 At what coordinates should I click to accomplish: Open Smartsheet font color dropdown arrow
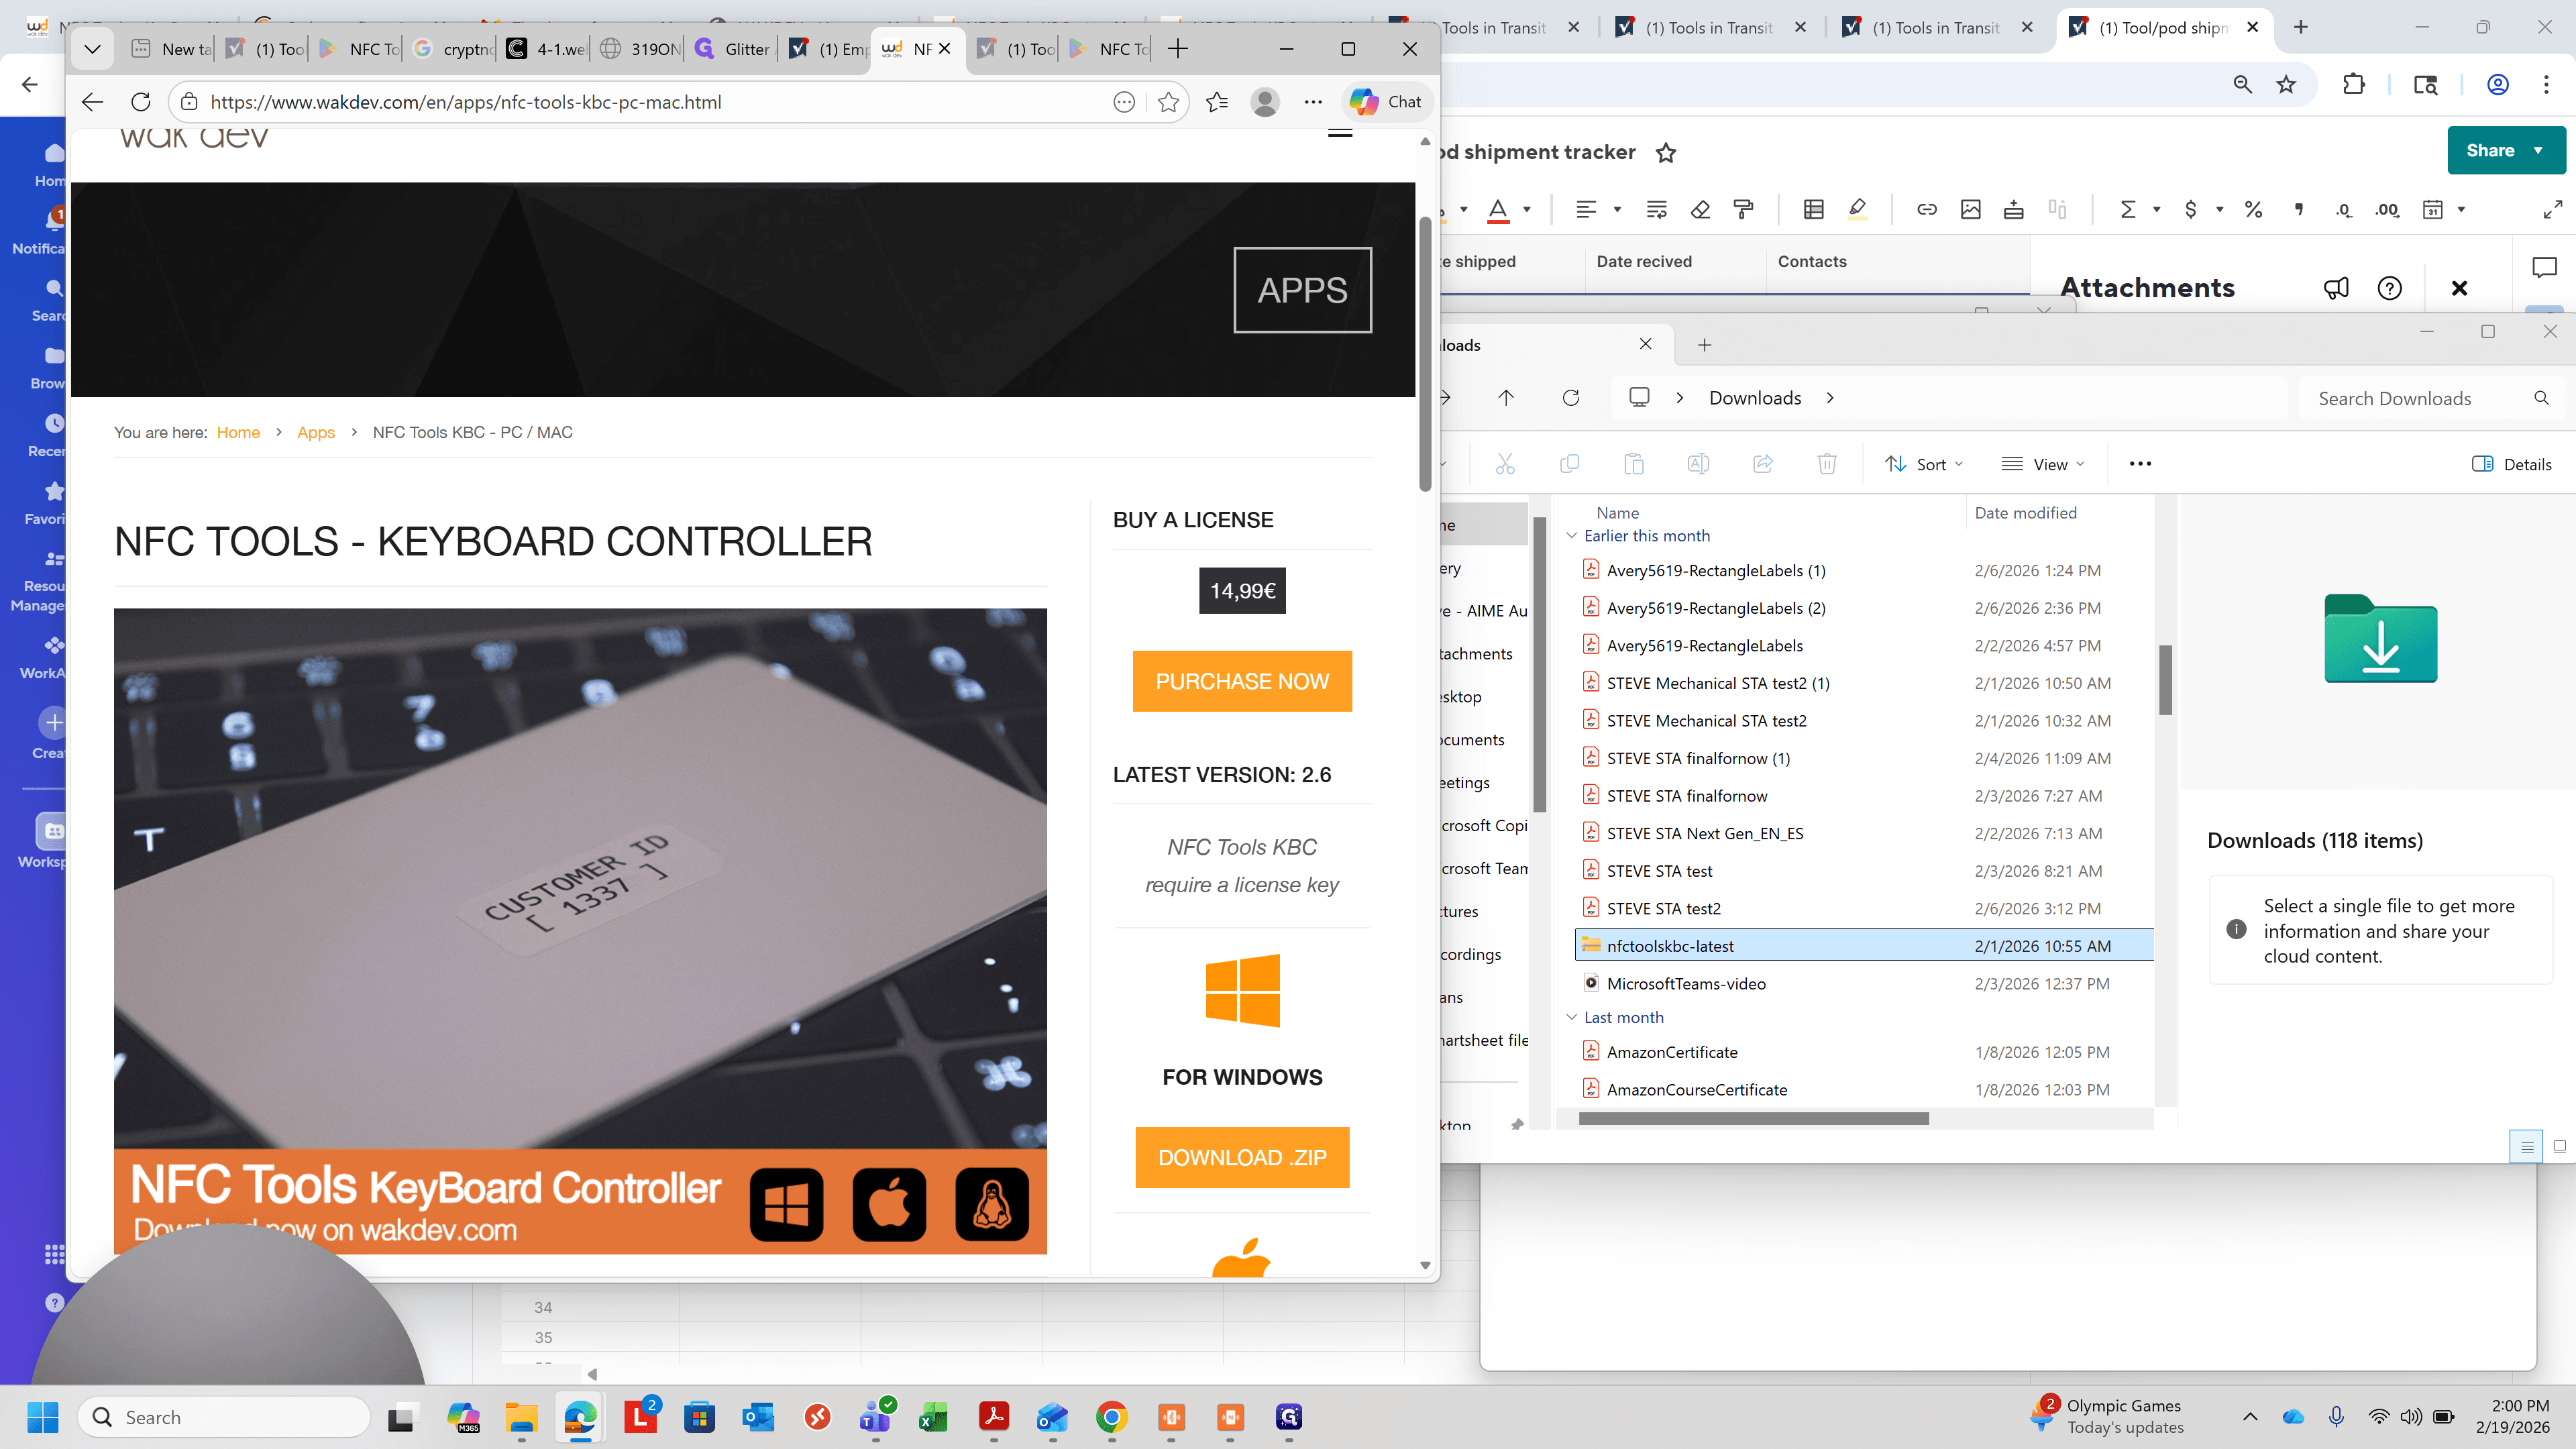[x=1527, y=209]
